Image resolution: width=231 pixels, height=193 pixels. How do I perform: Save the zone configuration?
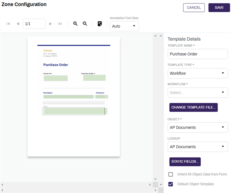click(x=219, y=7)
